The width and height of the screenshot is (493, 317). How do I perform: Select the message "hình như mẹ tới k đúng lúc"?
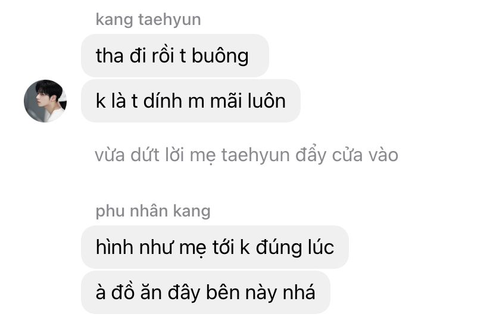point(215,247)
